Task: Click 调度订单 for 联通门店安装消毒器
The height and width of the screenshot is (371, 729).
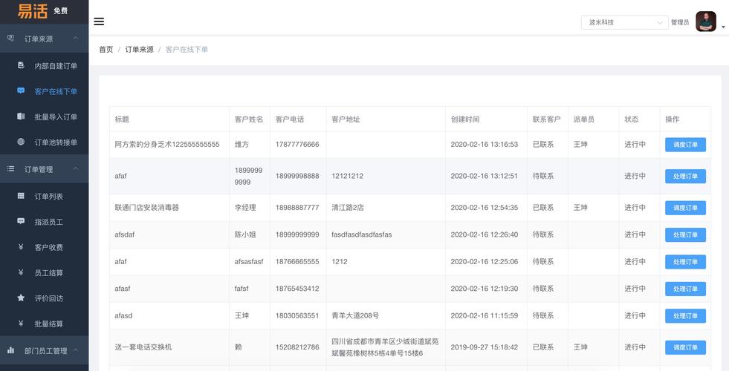Action: [684, 208]
